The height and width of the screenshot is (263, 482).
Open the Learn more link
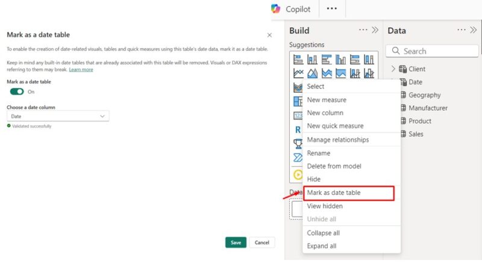[81, 70]
